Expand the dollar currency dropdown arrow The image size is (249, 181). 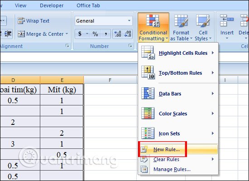pos(87,34)
